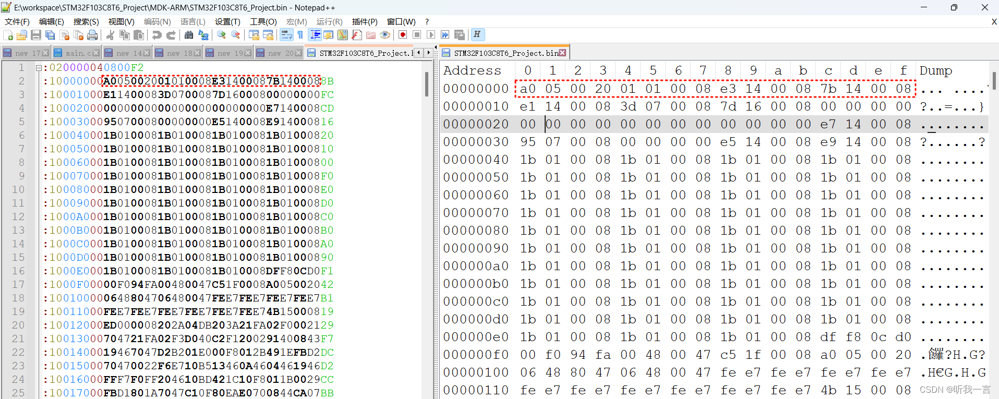Close the new 18 tab
This screenshot has height=399, width=999.
click(x=197, y=53)
